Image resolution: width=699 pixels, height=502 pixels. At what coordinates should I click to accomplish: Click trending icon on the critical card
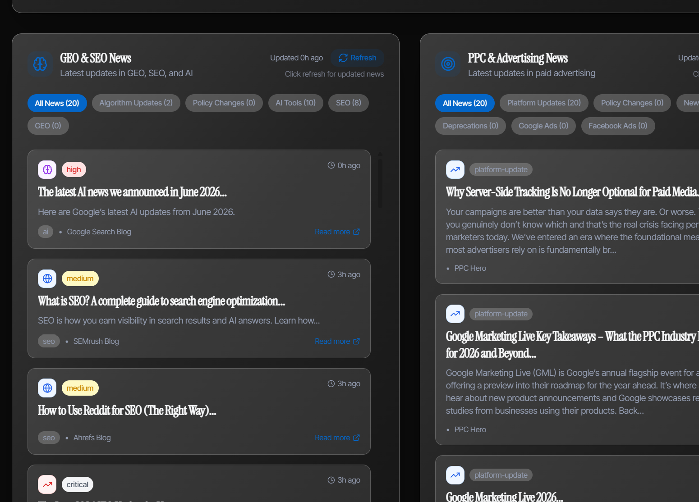(47, 484)
